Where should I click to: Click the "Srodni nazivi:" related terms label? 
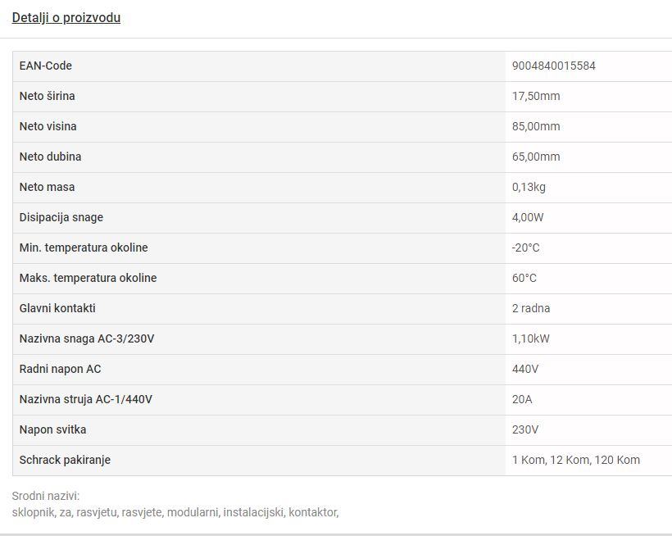coord(45,496)
